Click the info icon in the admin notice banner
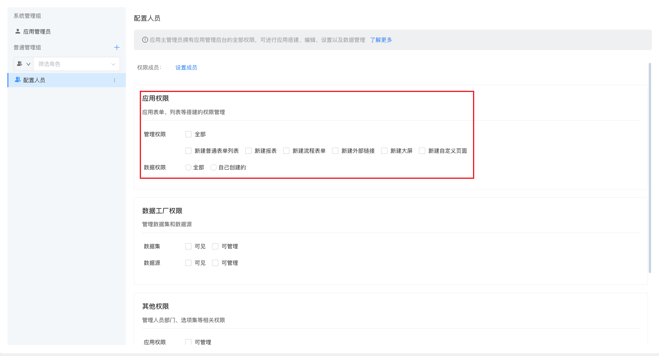Viewport: 659px width, 356px height. coord(145,39)
